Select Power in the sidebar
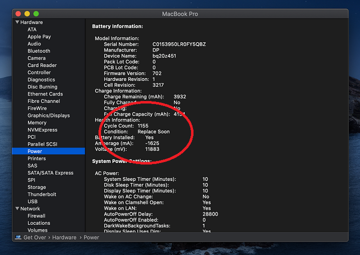The image size is (360, 255). 34,151
